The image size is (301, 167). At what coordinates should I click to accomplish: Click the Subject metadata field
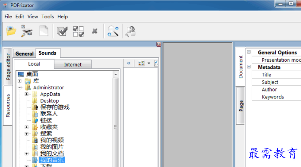276,82
